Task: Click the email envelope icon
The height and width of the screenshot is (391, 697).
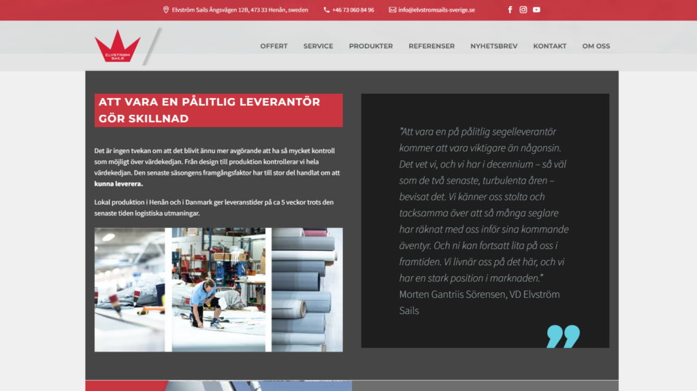Action: pyautogui.click(x=392, y=10)
